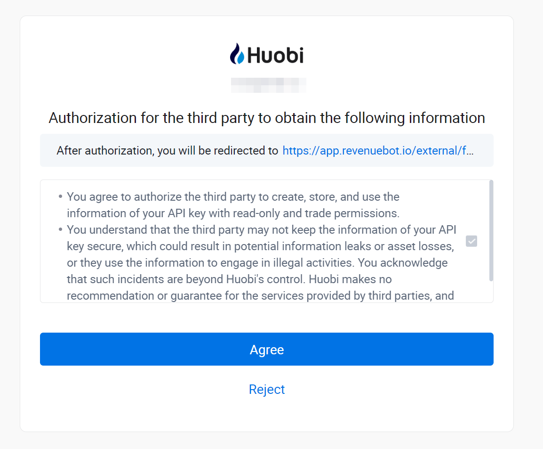Viewport: 543px width, 449px height.
Task: Click the Huobi wordmark text
Action: coord(275,55)
